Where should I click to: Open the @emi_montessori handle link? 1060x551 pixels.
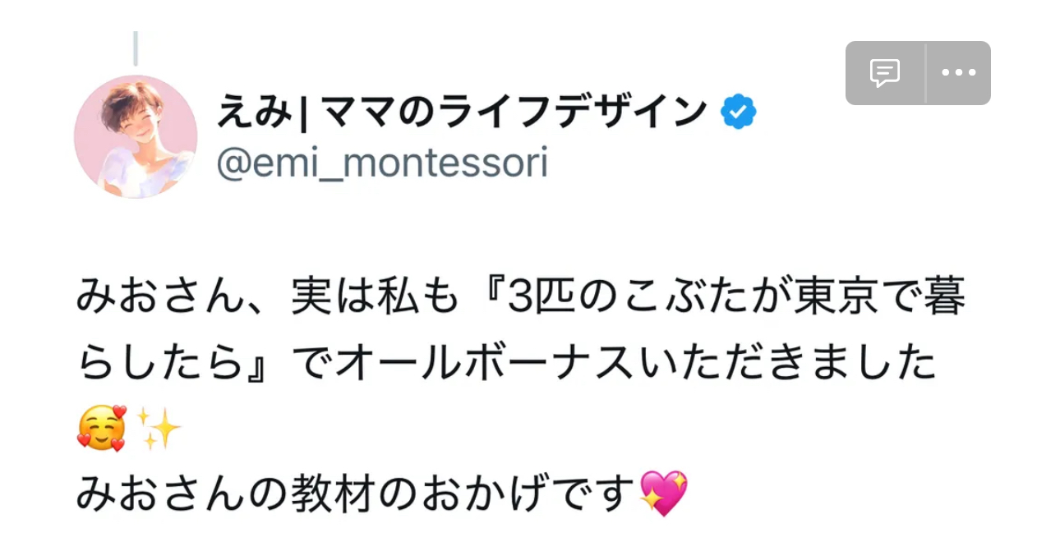pyautogui.click(x=382, y=163)
